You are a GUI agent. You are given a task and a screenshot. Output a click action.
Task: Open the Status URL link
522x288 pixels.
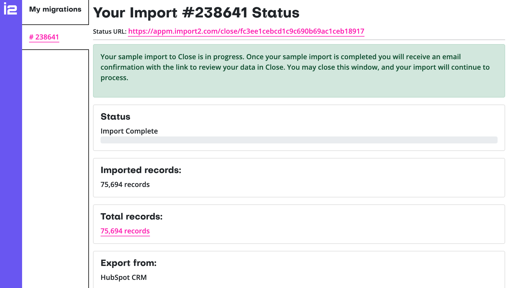[246, 31]
